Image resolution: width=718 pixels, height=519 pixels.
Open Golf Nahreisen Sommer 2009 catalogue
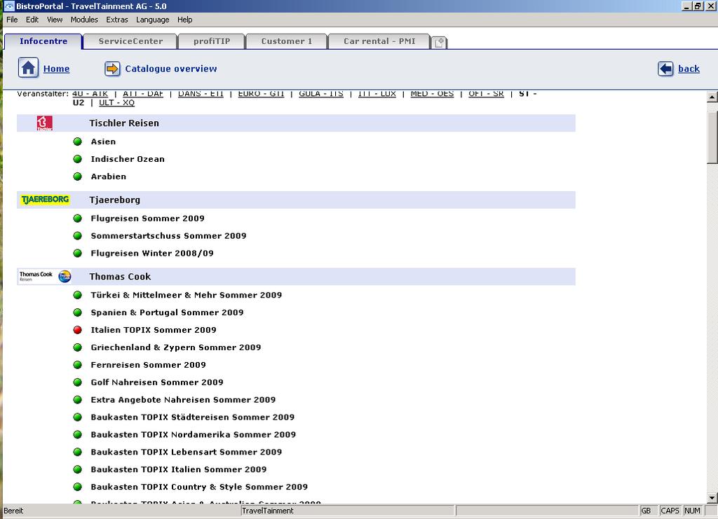(x=157, y=382)
